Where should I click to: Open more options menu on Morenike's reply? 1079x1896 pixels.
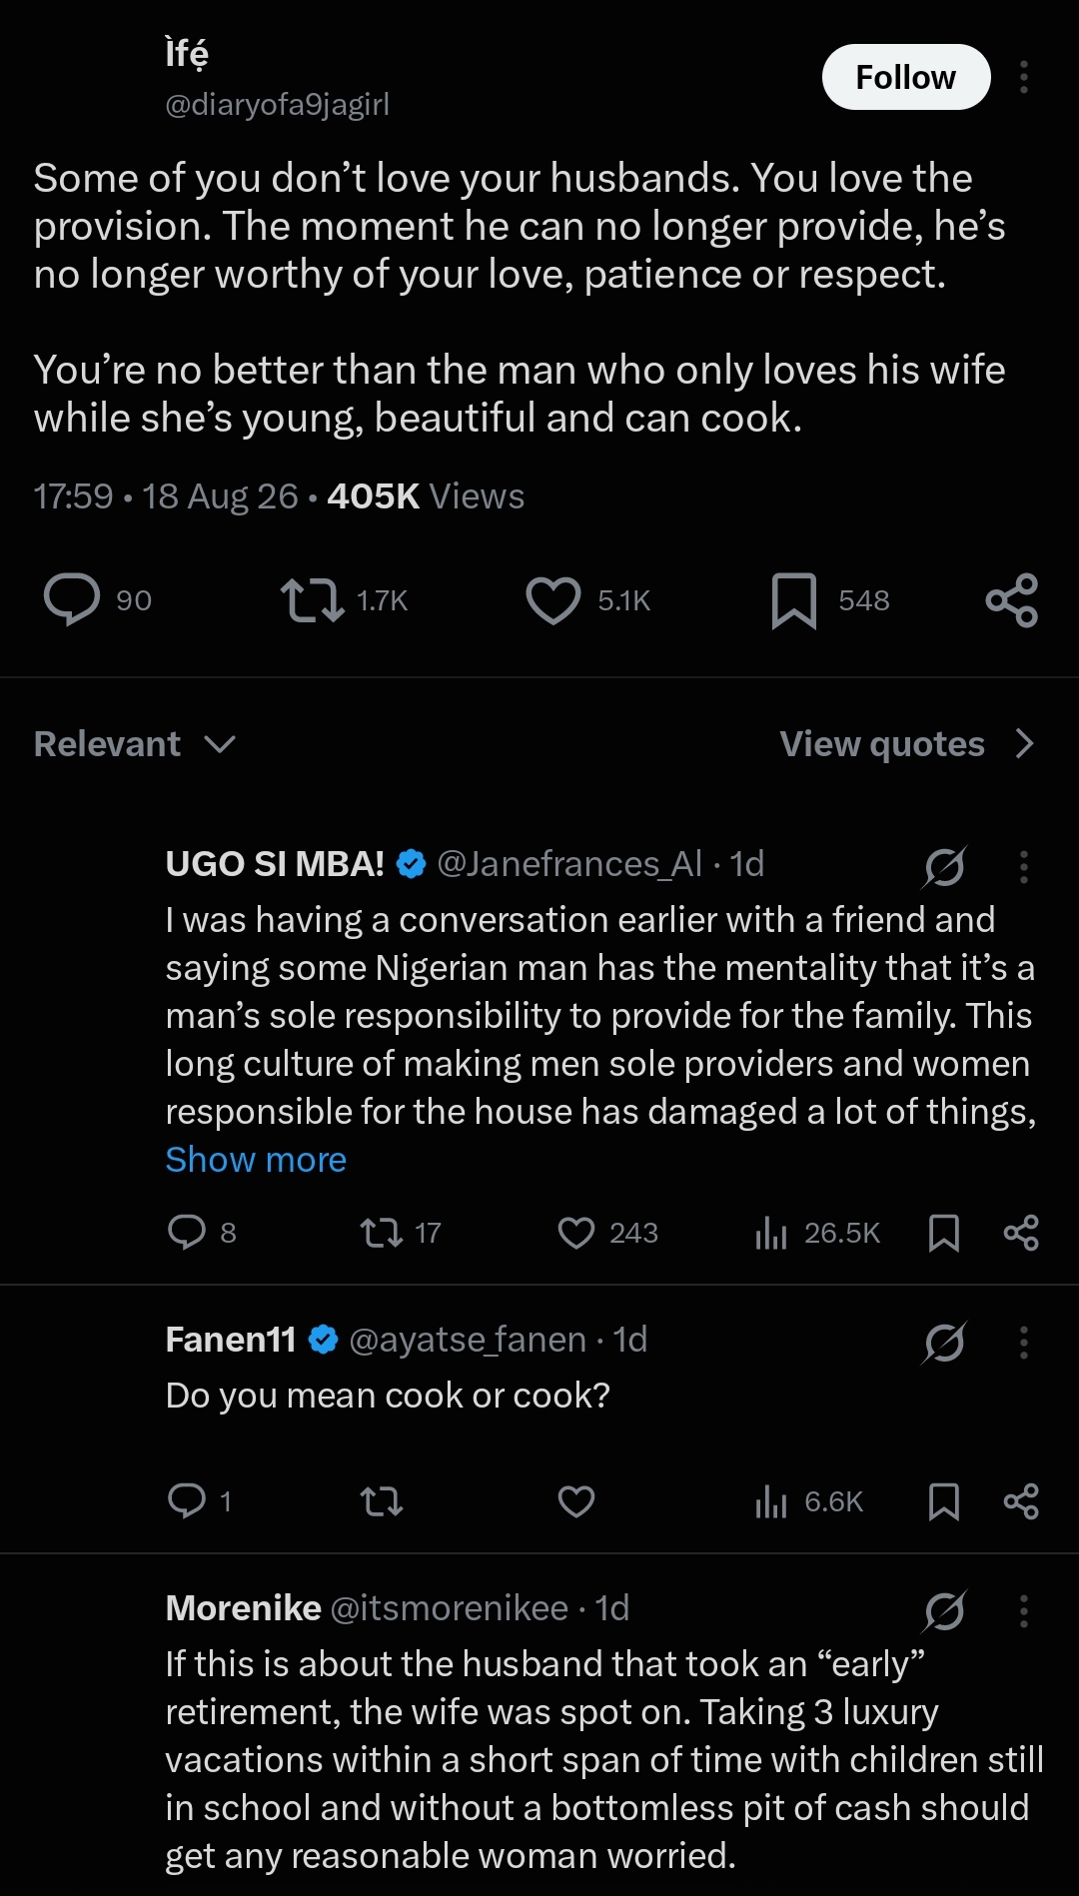pos(1024,1610)
